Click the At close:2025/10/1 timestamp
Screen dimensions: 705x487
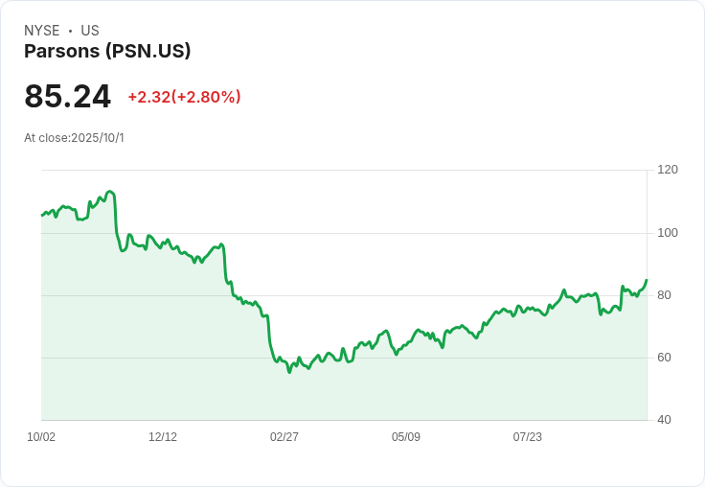(x=74, y=138)
